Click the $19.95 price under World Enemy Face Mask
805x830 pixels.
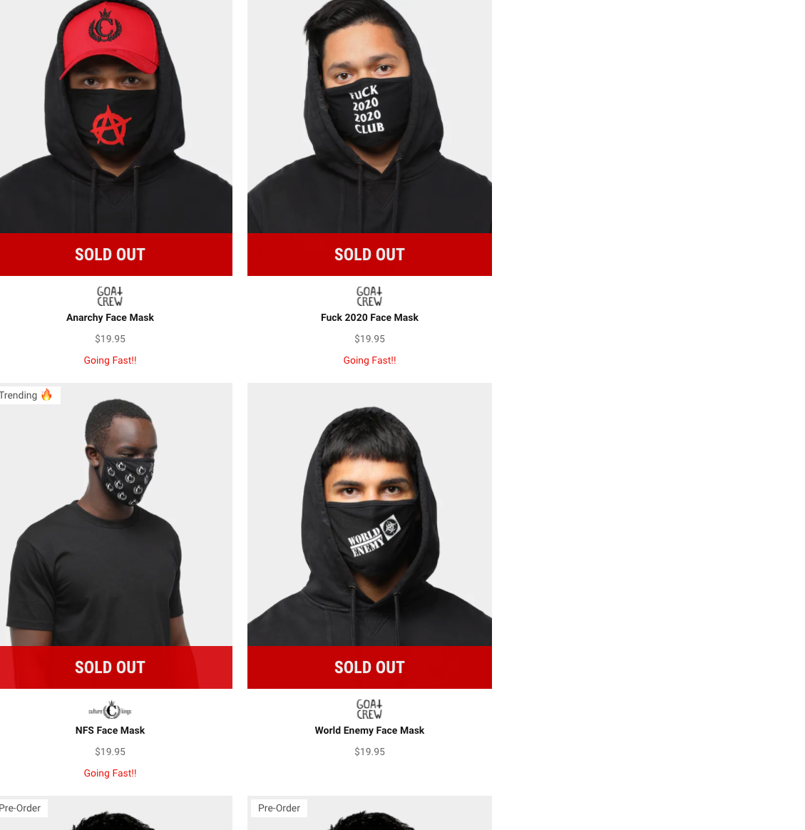pos(369,752)
